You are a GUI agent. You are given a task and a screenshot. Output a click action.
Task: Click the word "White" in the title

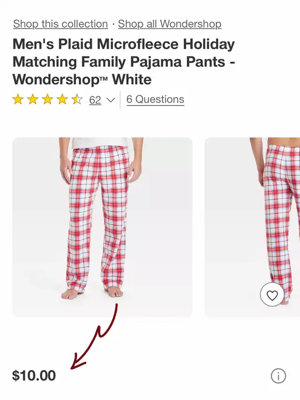(x=132, y=79)
